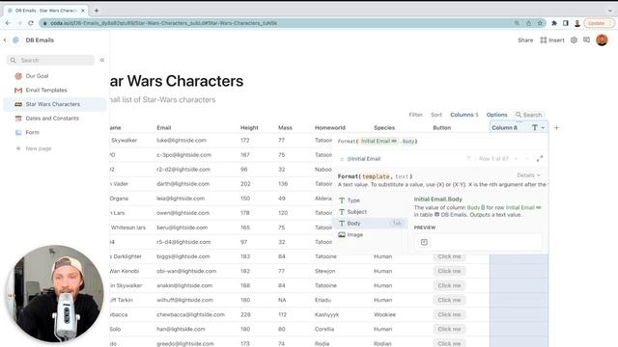
Task: Open doc settings gear icon
Action: (574, 40)
